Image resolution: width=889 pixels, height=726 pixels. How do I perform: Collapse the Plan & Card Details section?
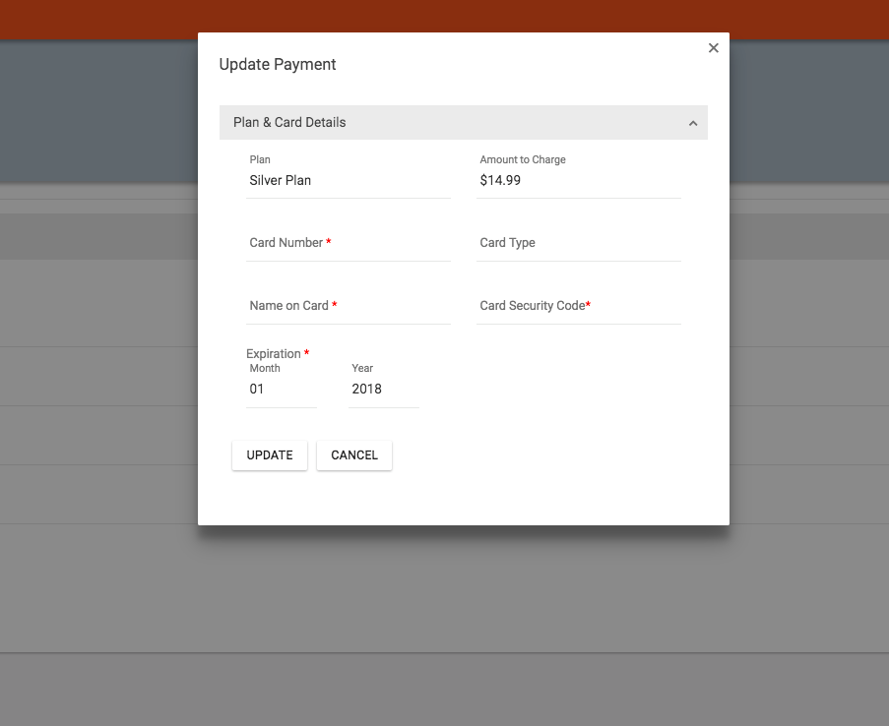(693, 122)
